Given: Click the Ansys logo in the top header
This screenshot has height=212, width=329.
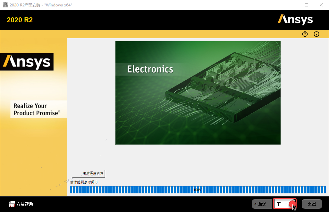Looking at the screenshot, I should 295,20.
